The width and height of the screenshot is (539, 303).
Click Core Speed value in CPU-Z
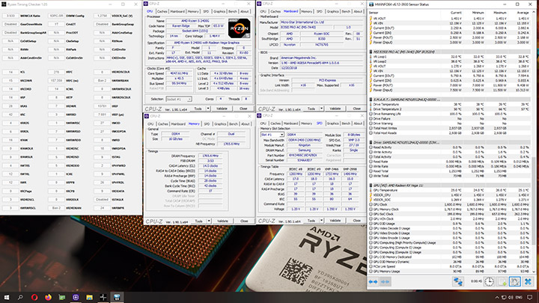coord(179,73)
